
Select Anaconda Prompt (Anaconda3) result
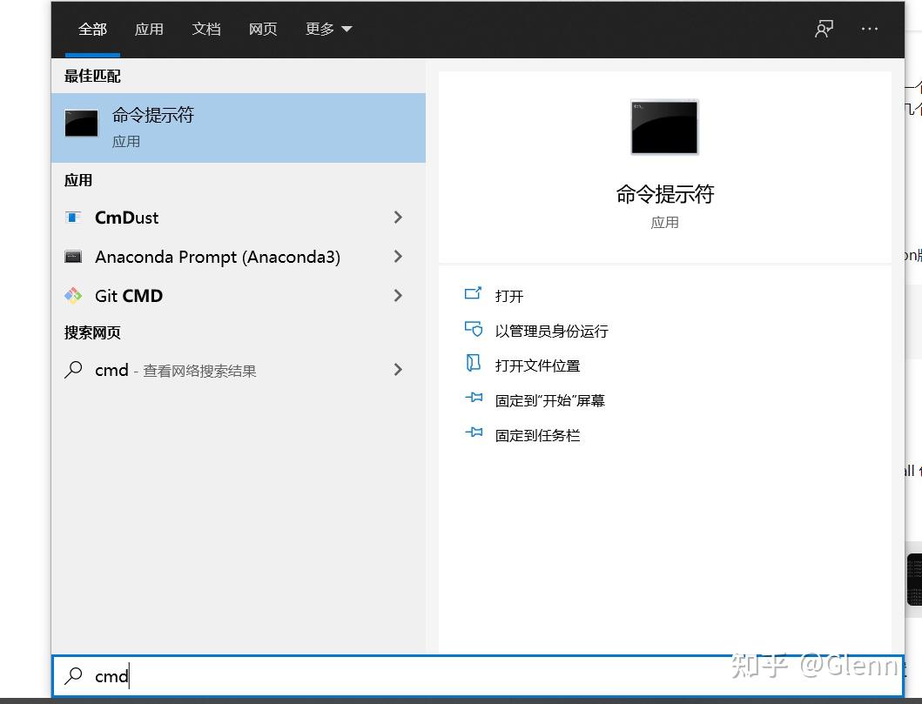(239, 257)
